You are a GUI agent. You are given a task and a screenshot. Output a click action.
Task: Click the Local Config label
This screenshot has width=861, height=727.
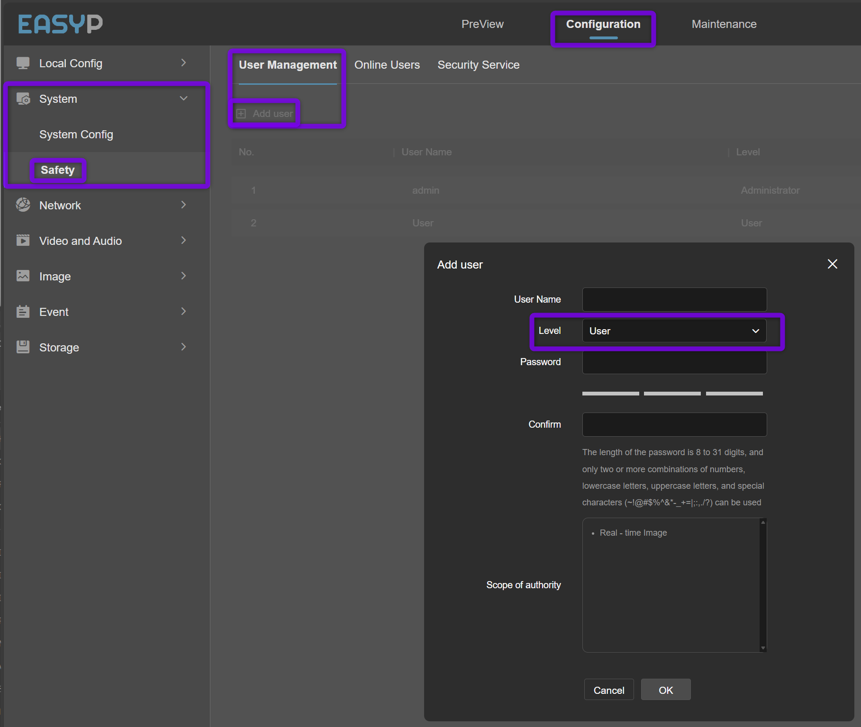click(x=71, y=63)
